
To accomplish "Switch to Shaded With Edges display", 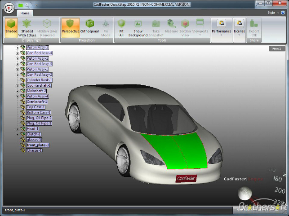I will coord(27,28).
